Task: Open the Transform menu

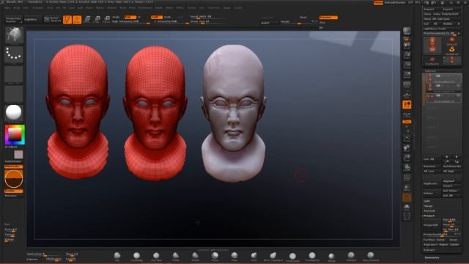Action: [x=213, y=8]
